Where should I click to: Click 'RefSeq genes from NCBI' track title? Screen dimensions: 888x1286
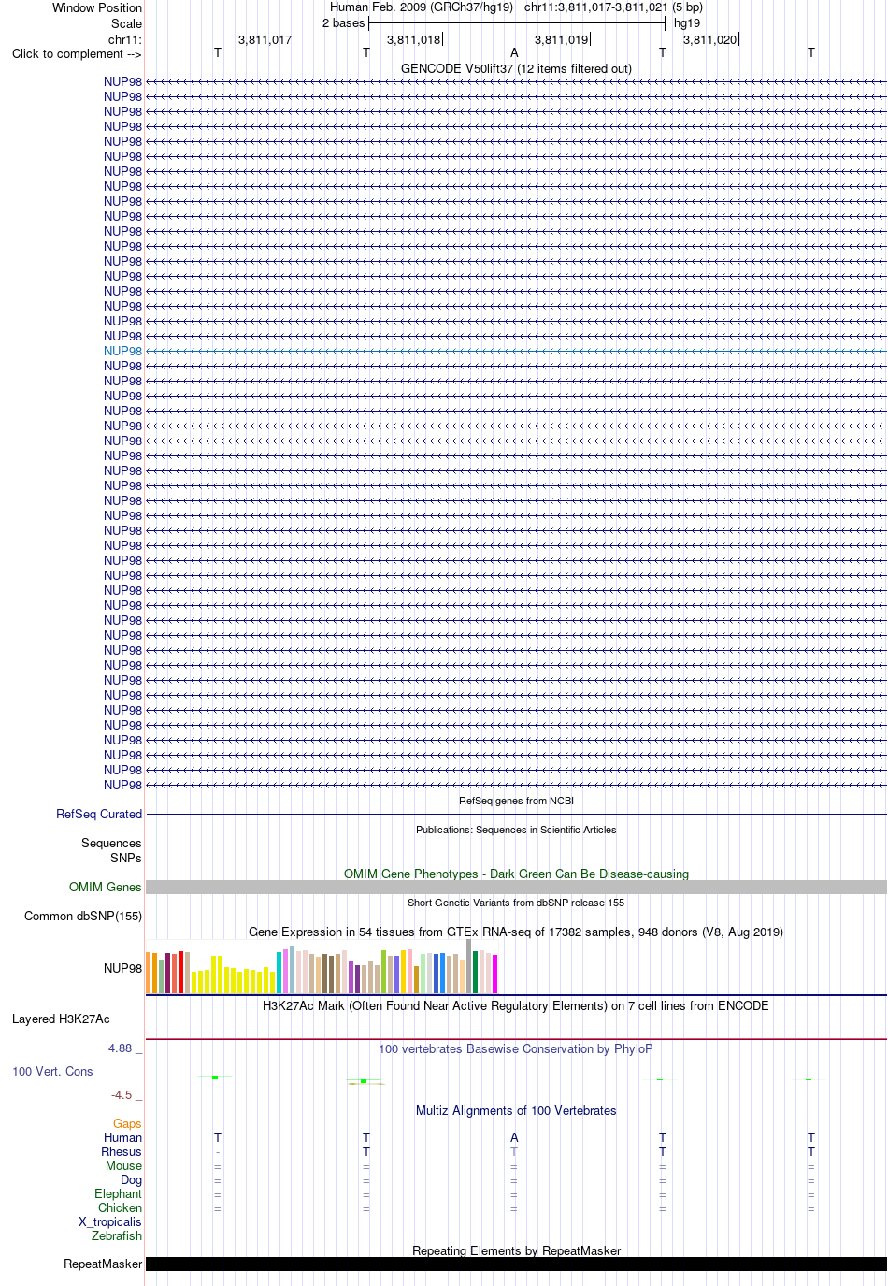[x=516, y=801]
